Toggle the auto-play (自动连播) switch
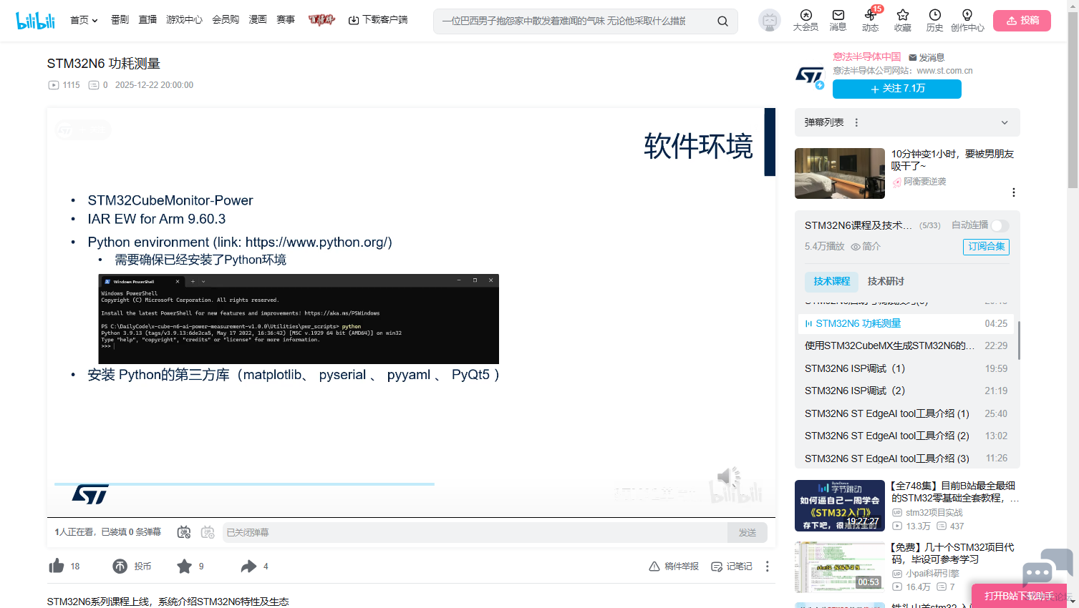This screenshot has width=1079, height=608. tap(1000, 225)
